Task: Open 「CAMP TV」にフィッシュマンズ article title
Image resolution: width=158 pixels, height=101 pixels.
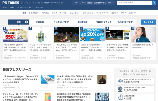Action: 66,47
